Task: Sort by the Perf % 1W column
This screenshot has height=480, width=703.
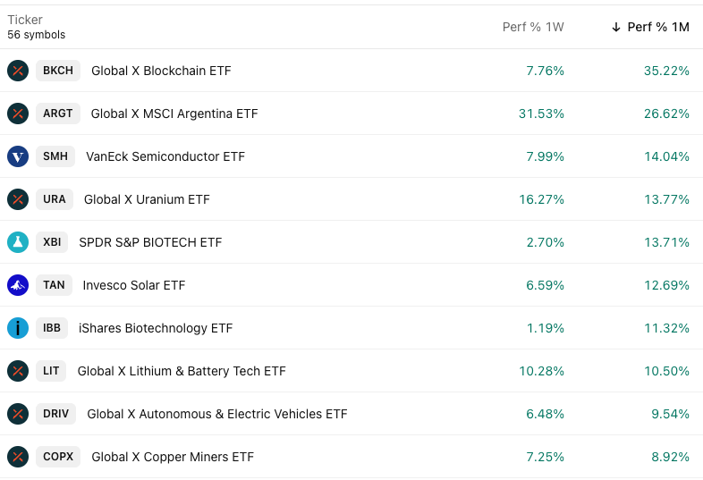Action: tap(533, 27)
